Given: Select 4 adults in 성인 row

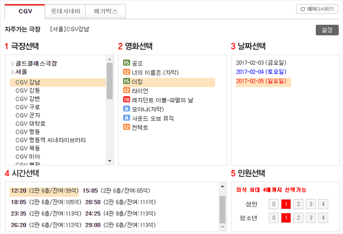Looking at the screenshot, I should [x=323, y=204].
